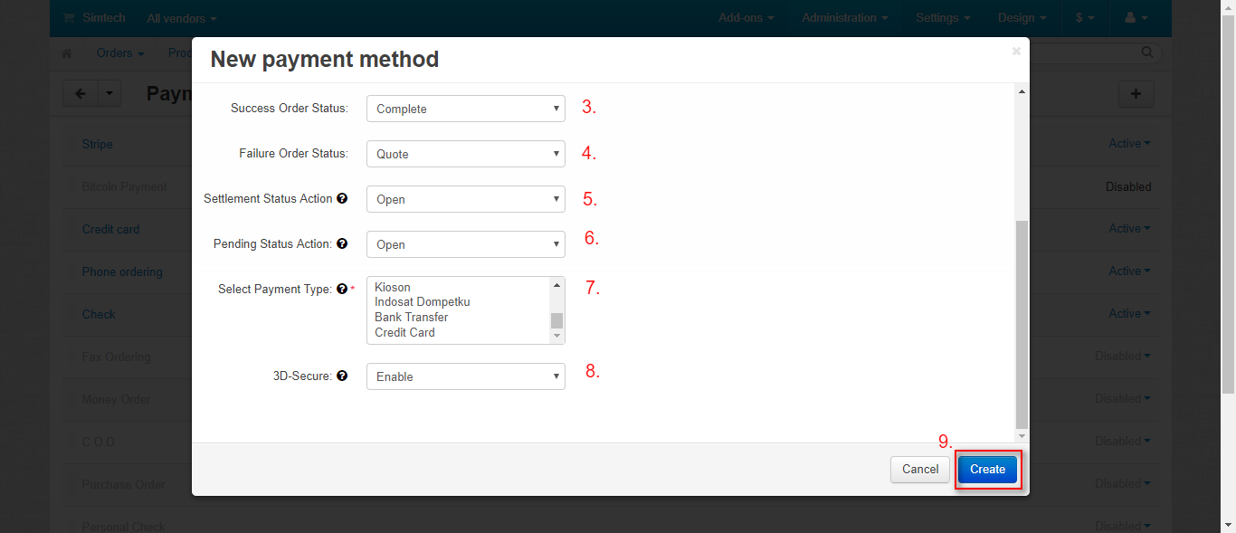
Task: Open the All vendors dropdown
Action: [x=182, y=18]
